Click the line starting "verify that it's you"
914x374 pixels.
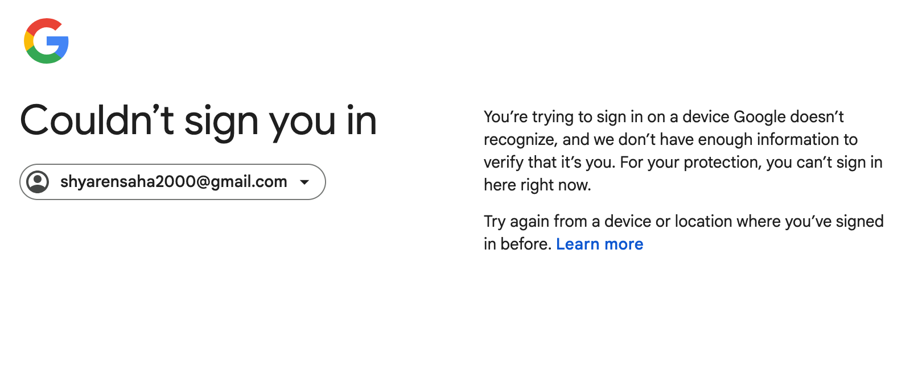tap(683, 163)
